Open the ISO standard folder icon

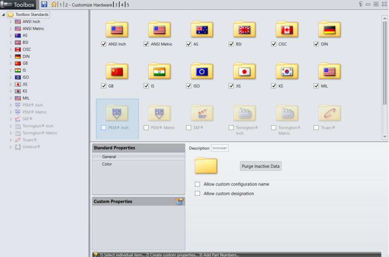(x=202, y=72)
